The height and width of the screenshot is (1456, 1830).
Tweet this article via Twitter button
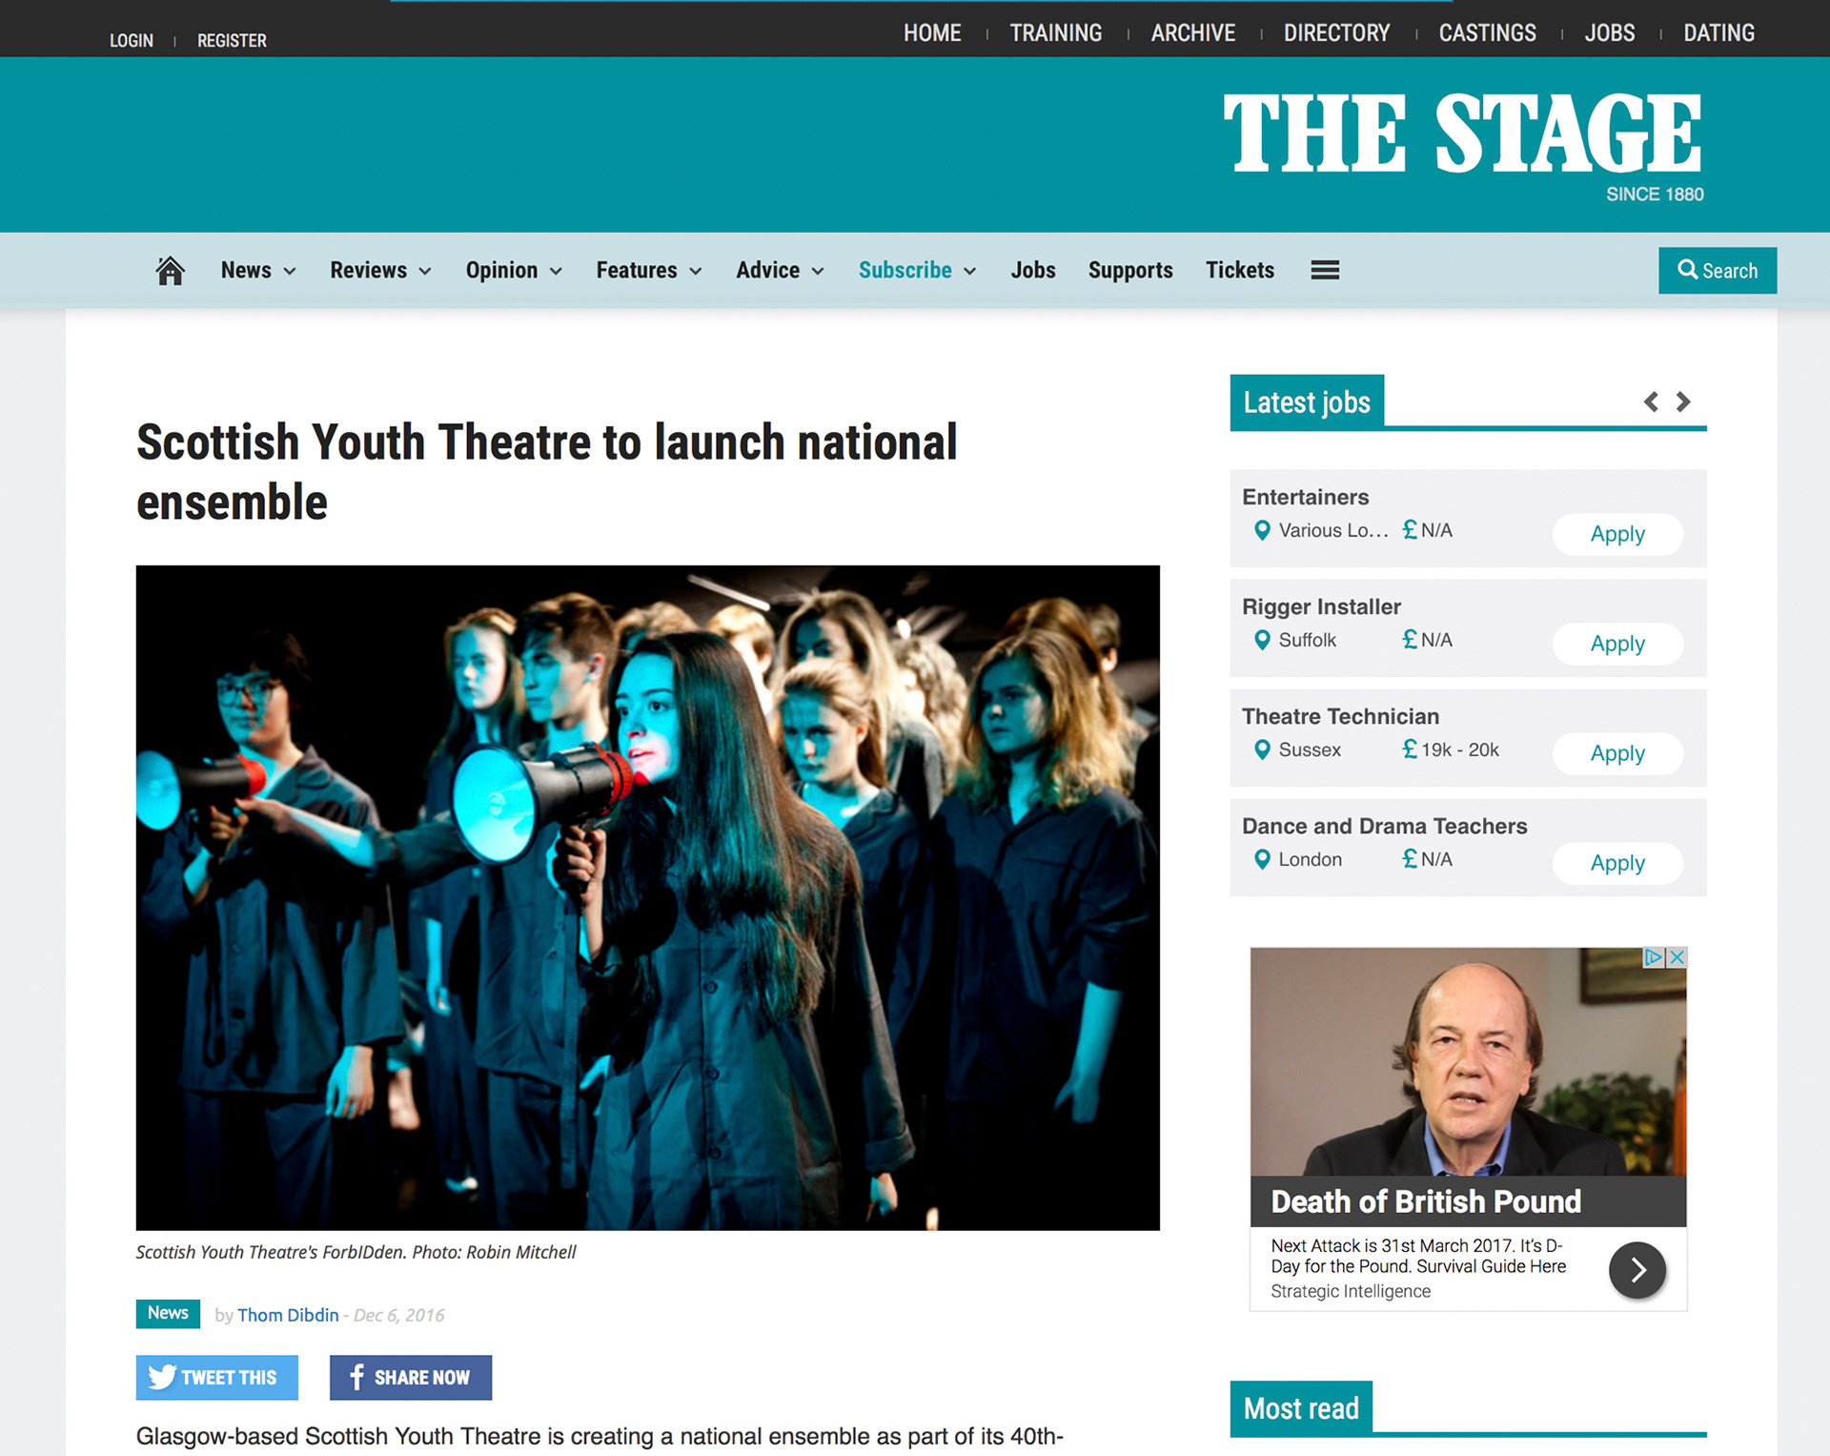point(217,1377)
